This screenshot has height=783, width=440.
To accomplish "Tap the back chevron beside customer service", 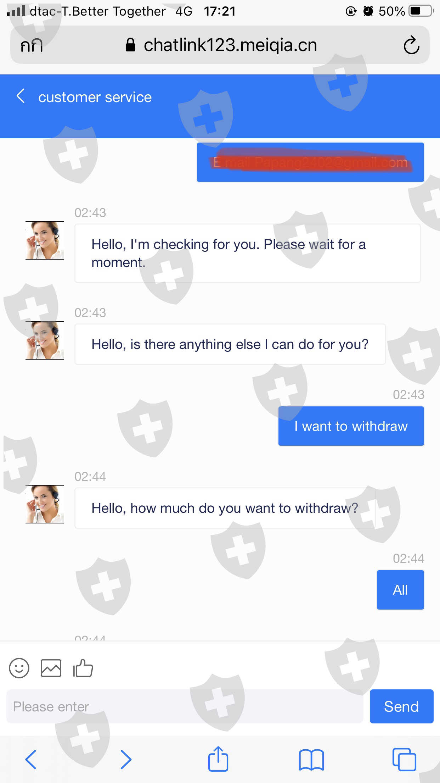I will pyautogui.click(x=21, y=96).
